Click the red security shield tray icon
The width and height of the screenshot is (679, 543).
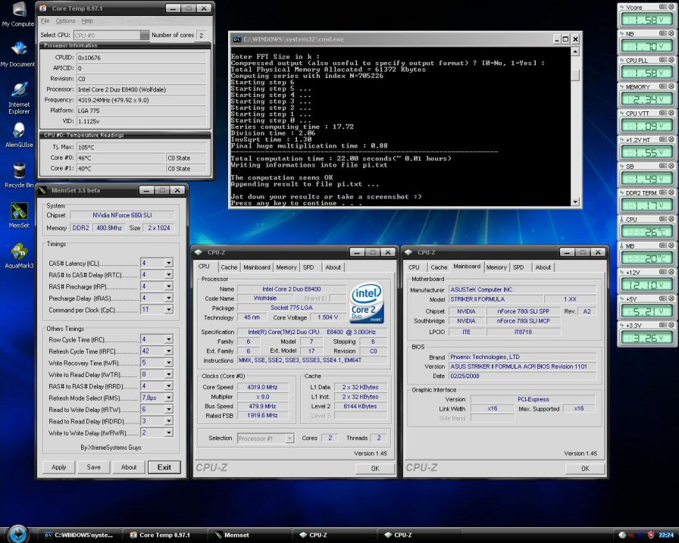651,535
